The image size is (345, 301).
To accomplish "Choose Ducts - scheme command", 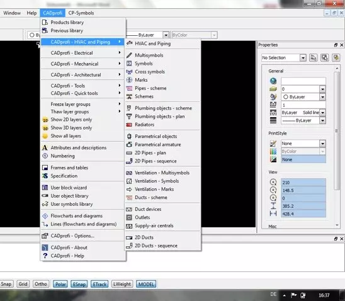I will [x=151, y=197].
